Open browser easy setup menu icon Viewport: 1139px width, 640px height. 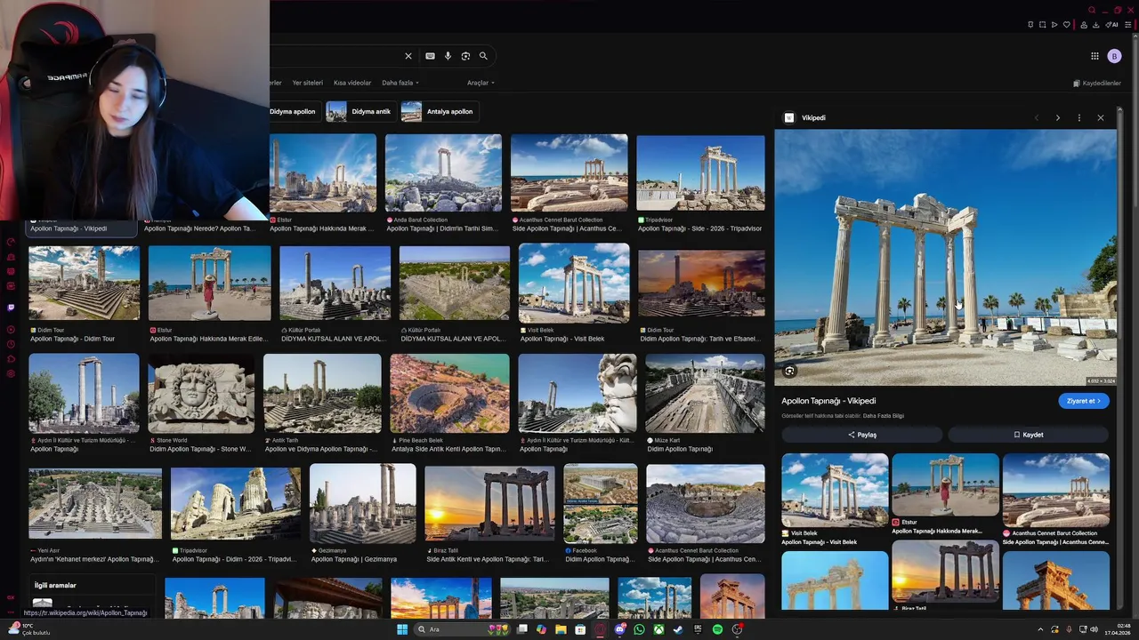click(1128, 25)
